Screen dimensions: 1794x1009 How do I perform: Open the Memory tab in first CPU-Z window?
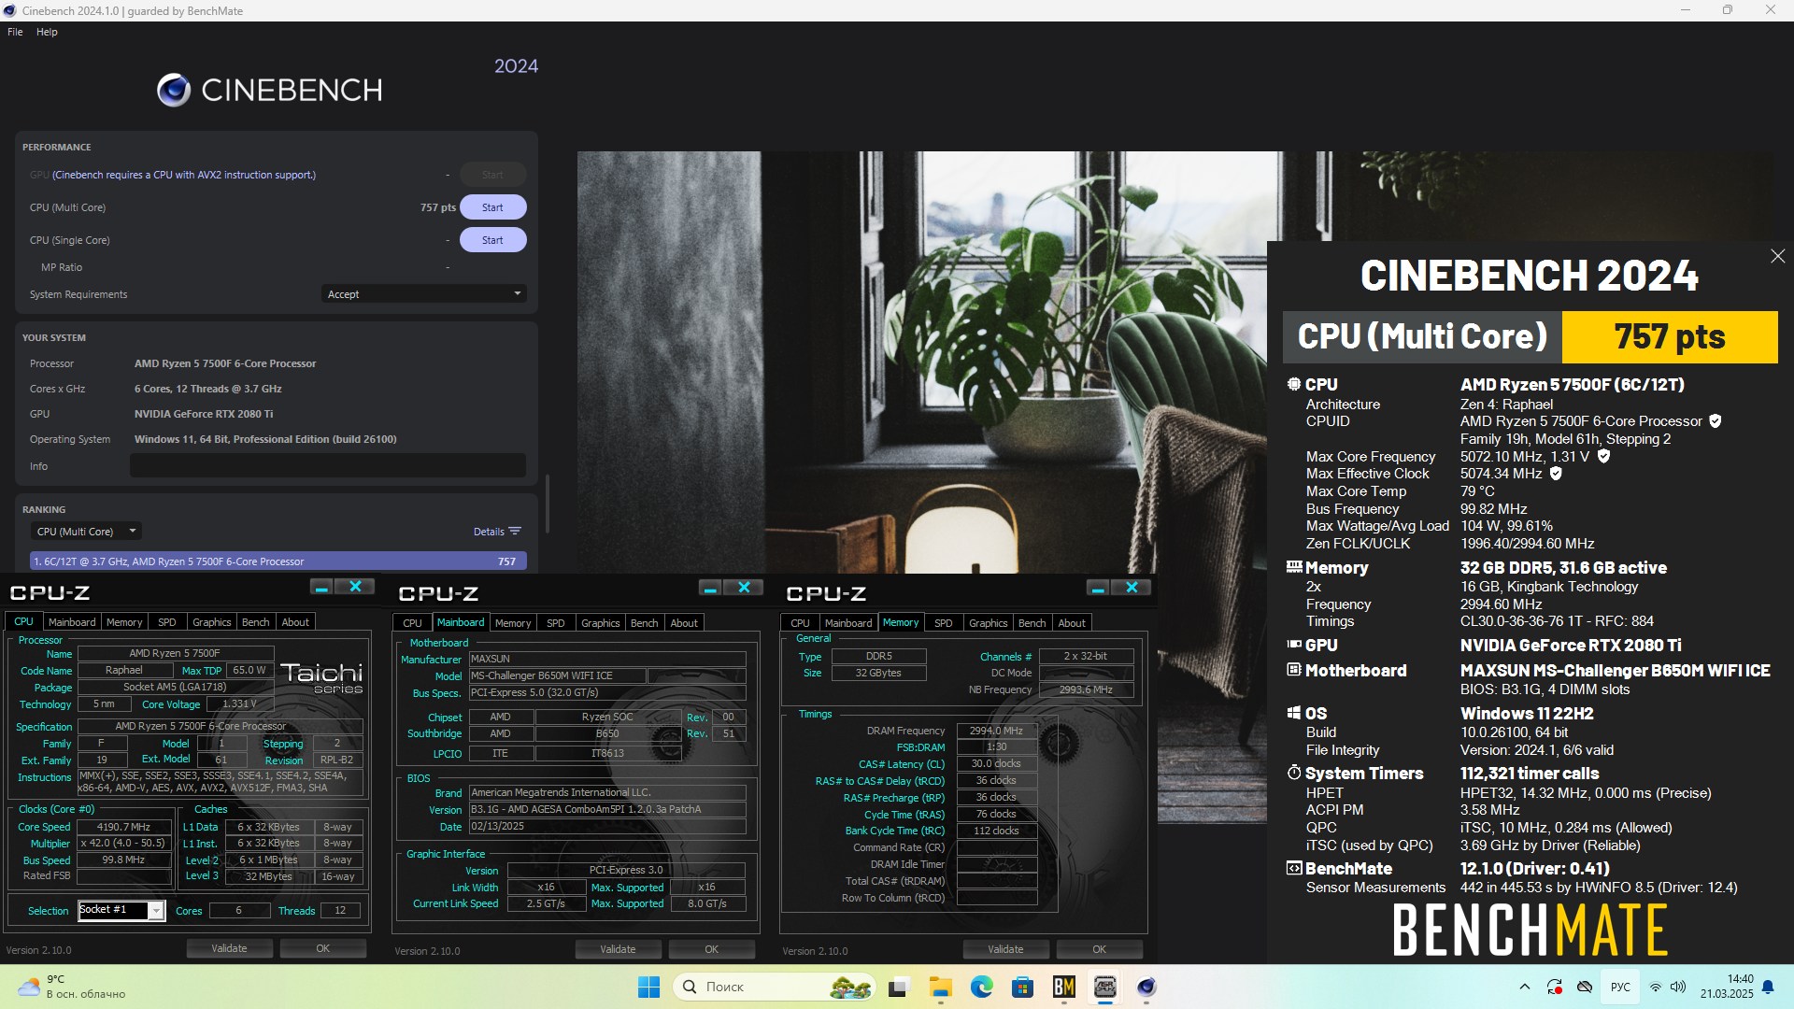pyautogui.click(x=124, y=622)
